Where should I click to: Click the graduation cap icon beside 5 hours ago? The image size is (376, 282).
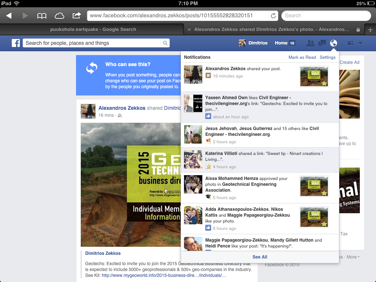coord(208,197)
